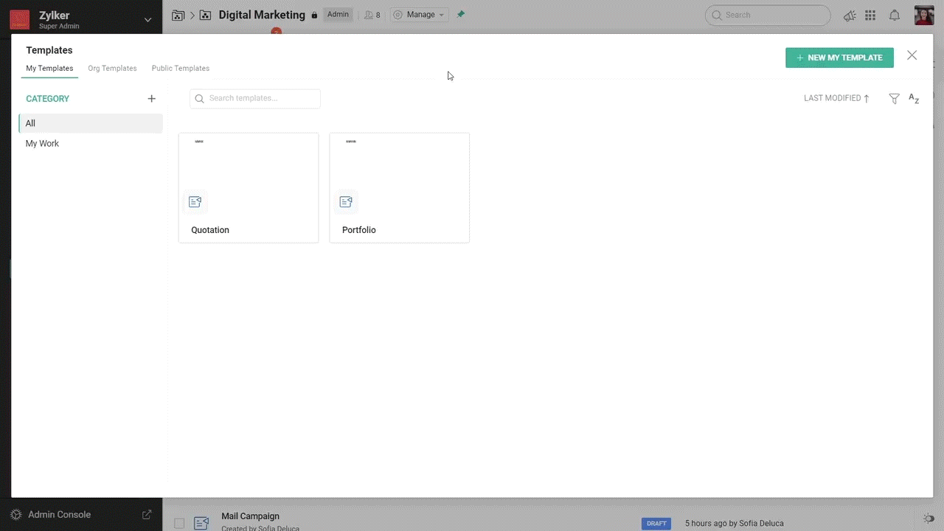Open the notifications bell
The height and width of the screenshot is (531, 944).
click(x=894, y=15)
